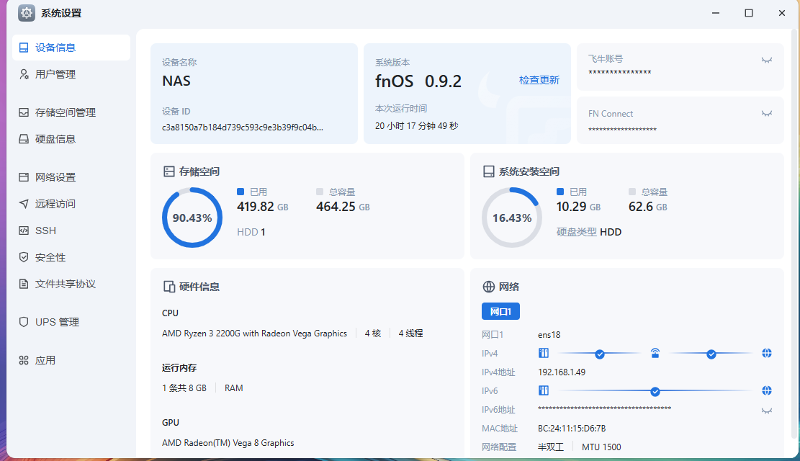Click the network globe header icon
This screenshot has height=461, width=800.
488,287
